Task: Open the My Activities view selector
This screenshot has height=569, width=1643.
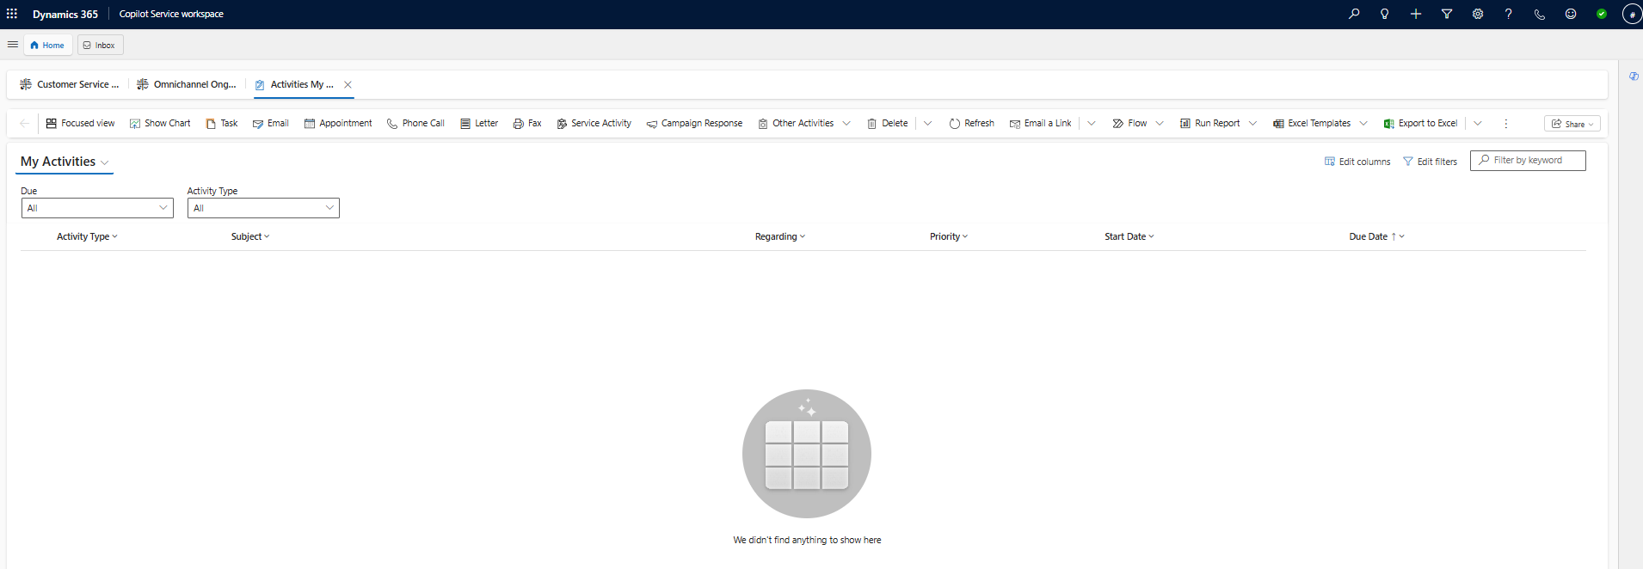Action: (x=65, y=162)
